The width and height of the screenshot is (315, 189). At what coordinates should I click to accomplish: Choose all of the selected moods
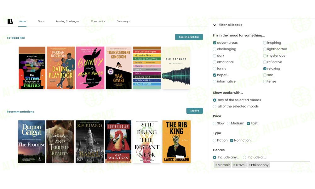click(x=215, y=106)
